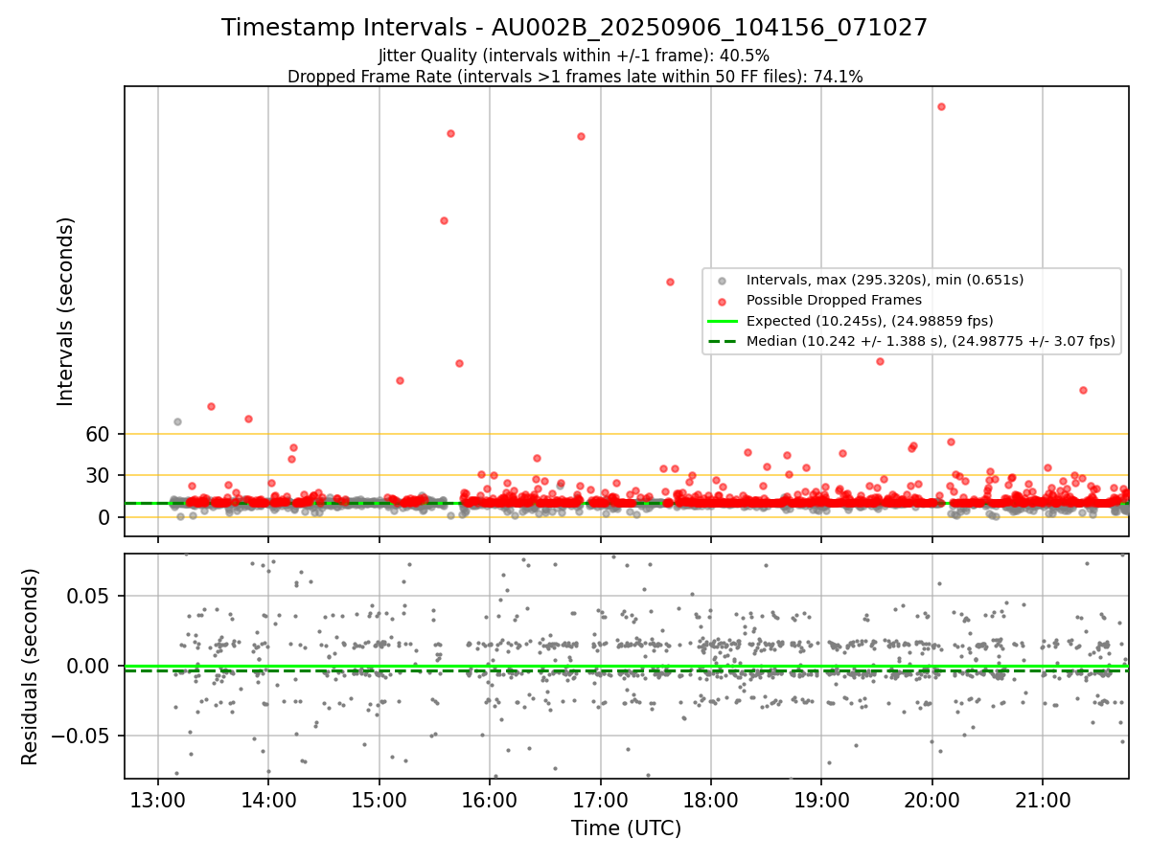1150x862 pixels.
Task: Click the 'Median (10.242 +/- 1.388 s)' legend entry
Action: (x=931, y=341)
